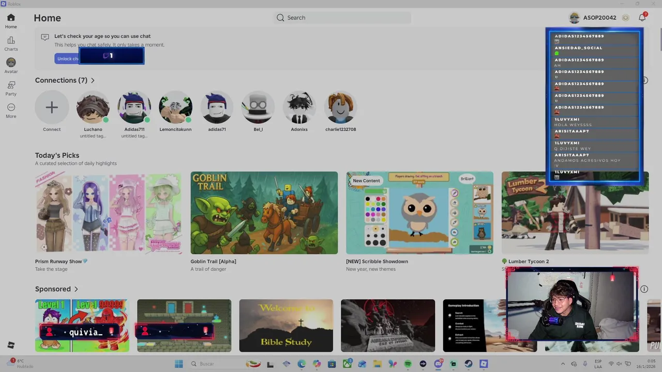
Task: Open the Windows Start menu
Action: tap(178, 364)
